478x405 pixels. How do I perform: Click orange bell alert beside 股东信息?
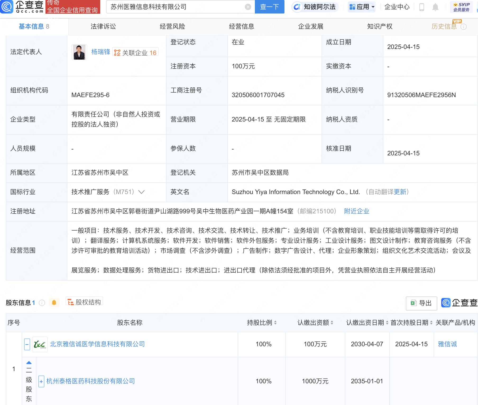coord(54,303)
